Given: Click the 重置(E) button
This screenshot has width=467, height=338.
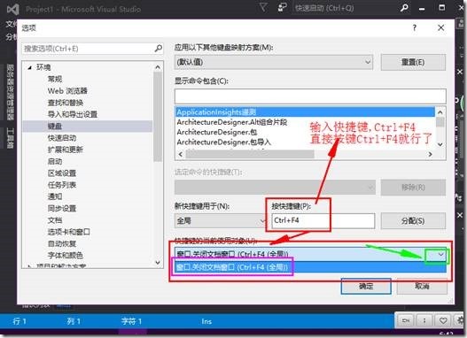Looking at the screenshot, I should pyautogui.click(x=413, y=62).
